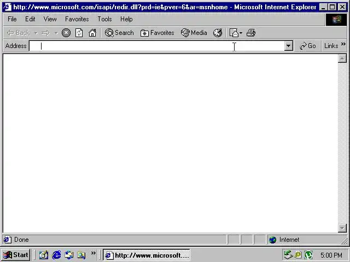Expand the Quick Launch overflow chevron

tap(93, 253)
